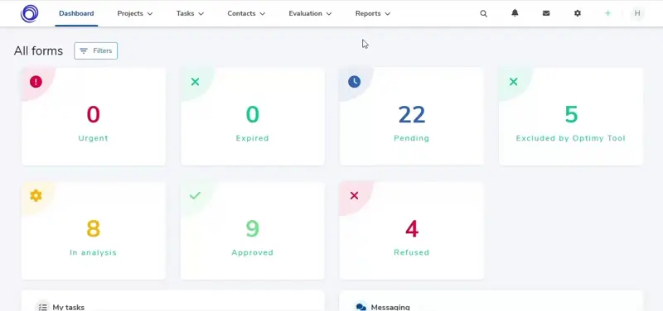This screenshot has height=311, width=663.
Task: Click the Approved label
Action: 253,252
